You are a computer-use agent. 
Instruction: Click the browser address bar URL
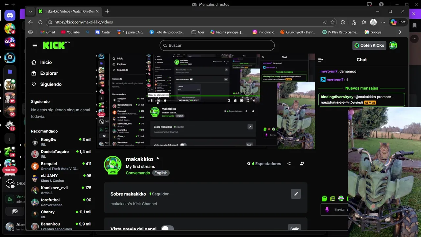[84, 22]
